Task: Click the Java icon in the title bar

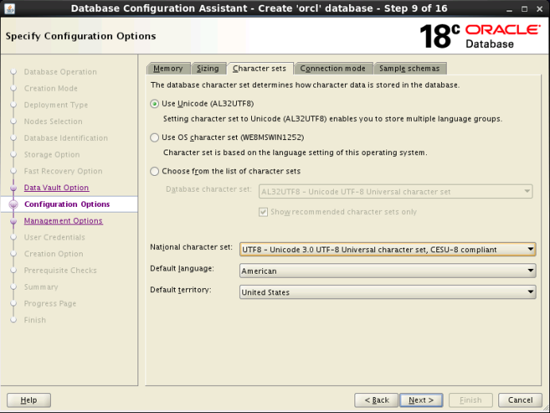Action: click(10, 8)
